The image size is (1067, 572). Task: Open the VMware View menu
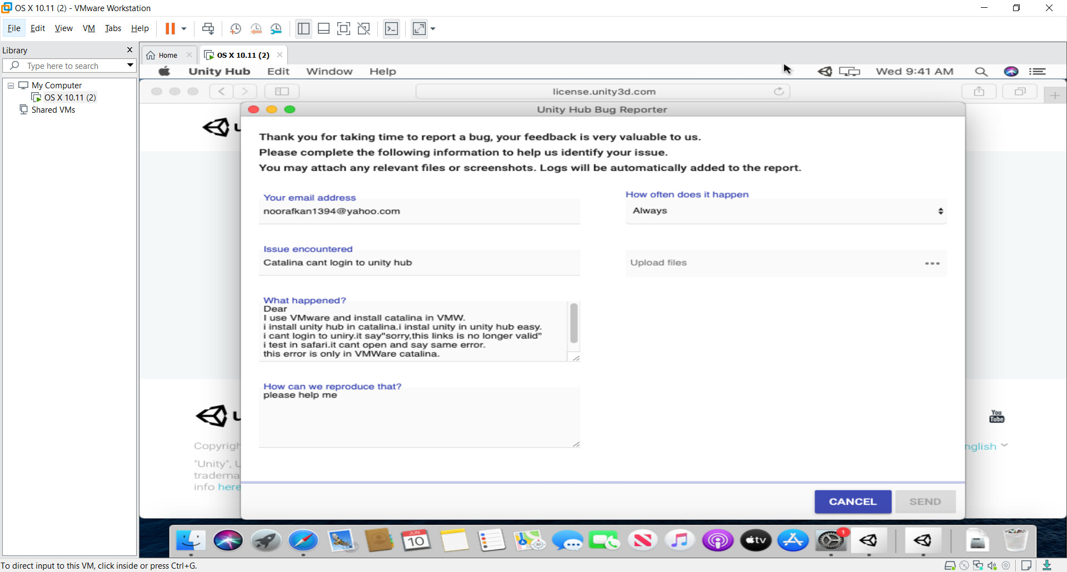click(x=63, y=28)
